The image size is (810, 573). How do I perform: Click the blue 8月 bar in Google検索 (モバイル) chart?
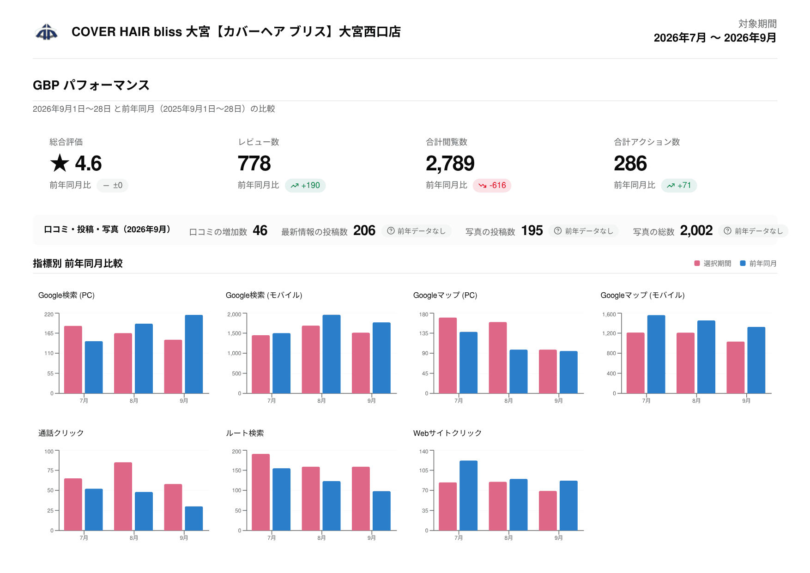332,354
